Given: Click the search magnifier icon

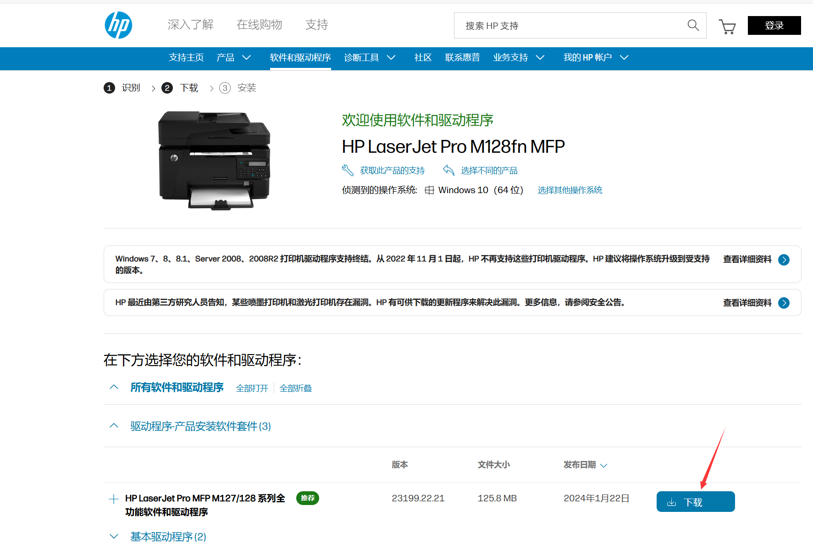Looking at the screenshot, I should click(x=693, y=25).
